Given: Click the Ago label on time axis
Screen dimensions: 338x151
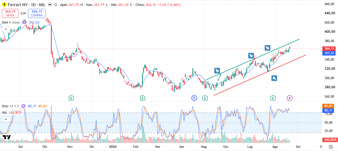Looking at the screenshot, I should point(275,147).
